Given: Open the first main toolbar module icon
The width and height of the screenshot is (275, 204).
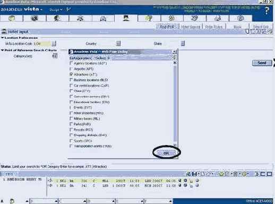Looking at the screenshot, I should pos(12,18).
